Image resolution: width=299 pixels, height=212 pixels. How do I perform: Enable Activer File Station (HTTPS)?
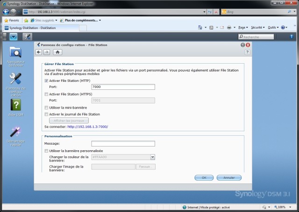click(x=46, y=94)
